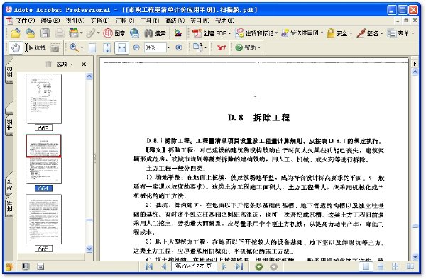The height and width of the screenshot is (279, 426).
Task: Open the 文档 menu
Action: pos(100,21)
